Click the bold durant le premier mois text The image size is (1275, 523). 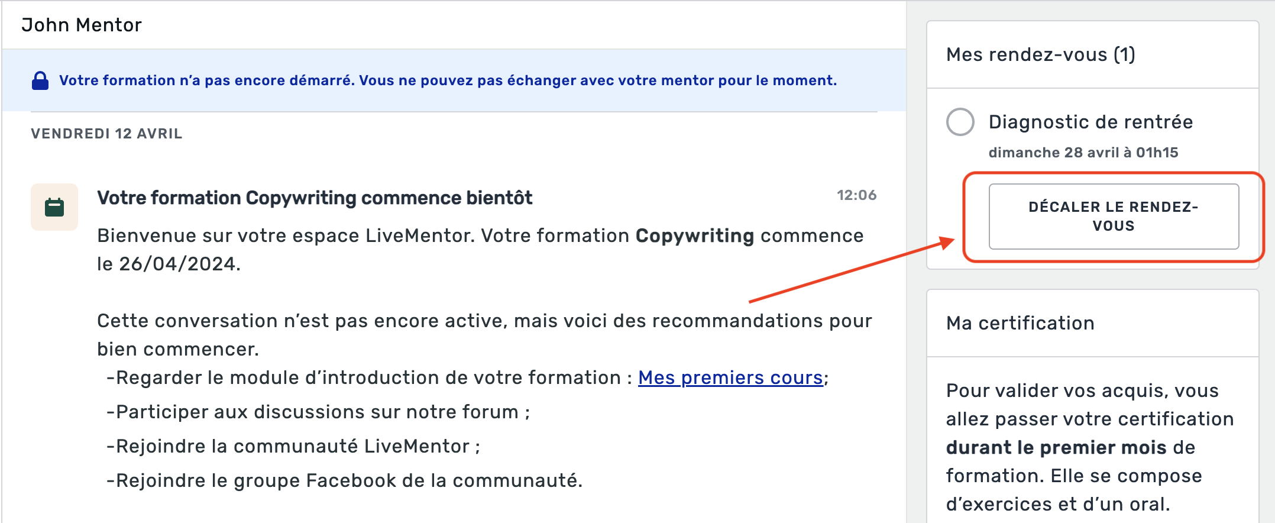click(1056, 447)
